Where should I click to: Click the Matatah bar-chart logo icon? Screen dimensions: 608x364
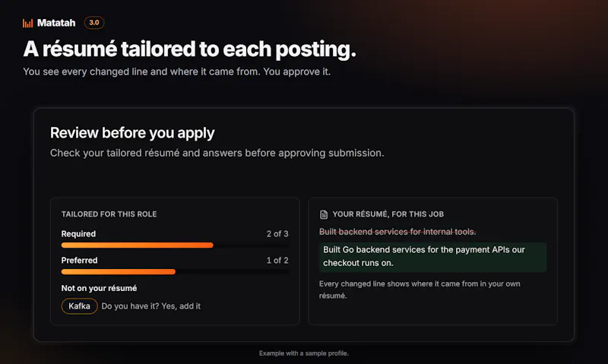tap(27, 24)
